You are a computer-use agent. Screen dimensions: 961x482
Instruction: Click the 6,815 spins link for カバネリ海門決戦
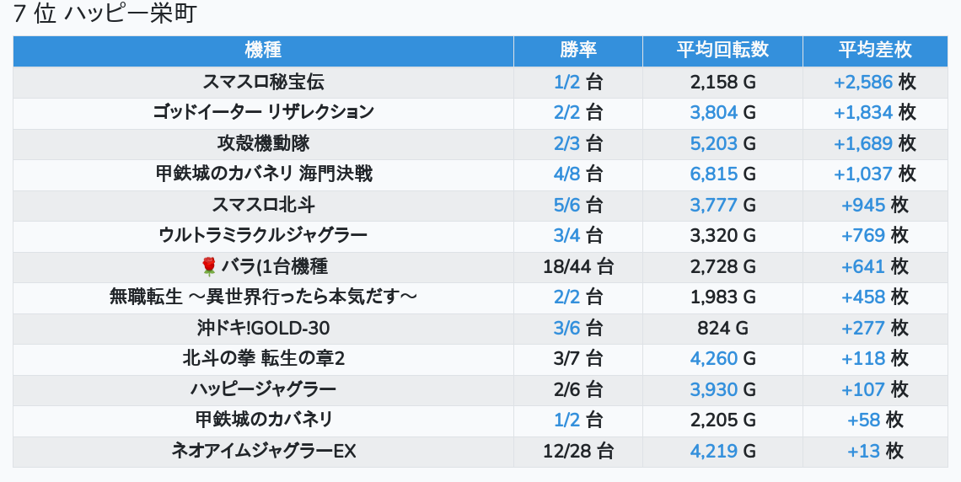713,174
